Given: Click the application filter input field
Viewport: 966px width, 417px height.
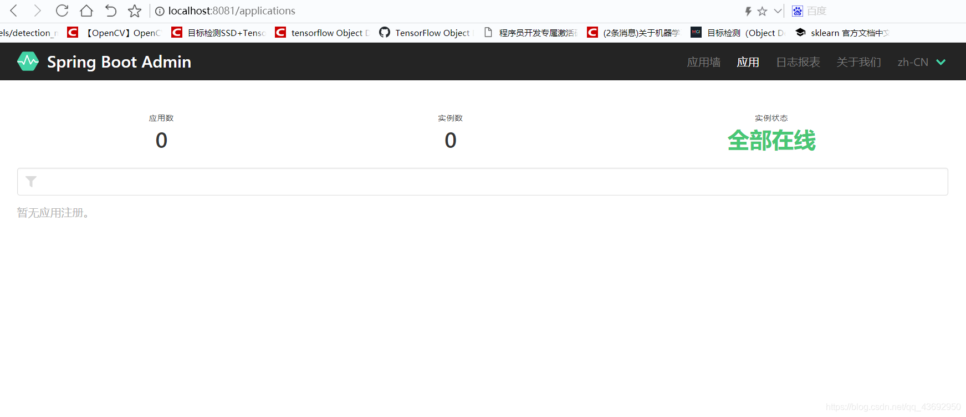Looking at the screenshot, I should tap(483, 182).
